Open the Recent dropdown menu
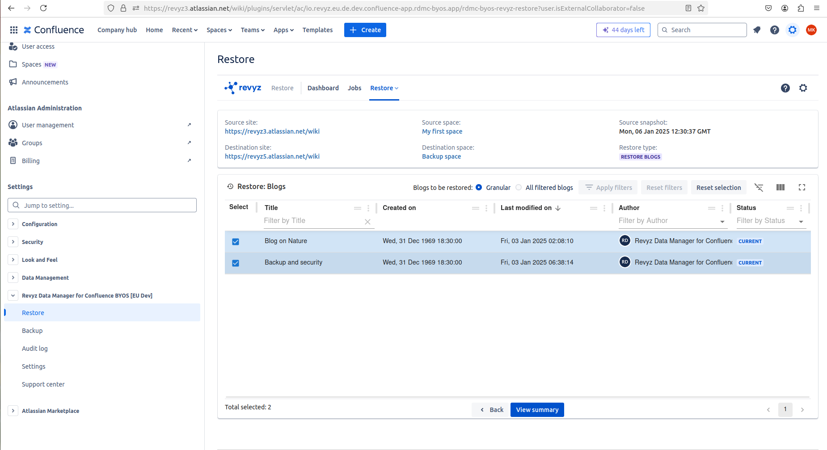Screen dimensions: 827x450 click(185, 30)
